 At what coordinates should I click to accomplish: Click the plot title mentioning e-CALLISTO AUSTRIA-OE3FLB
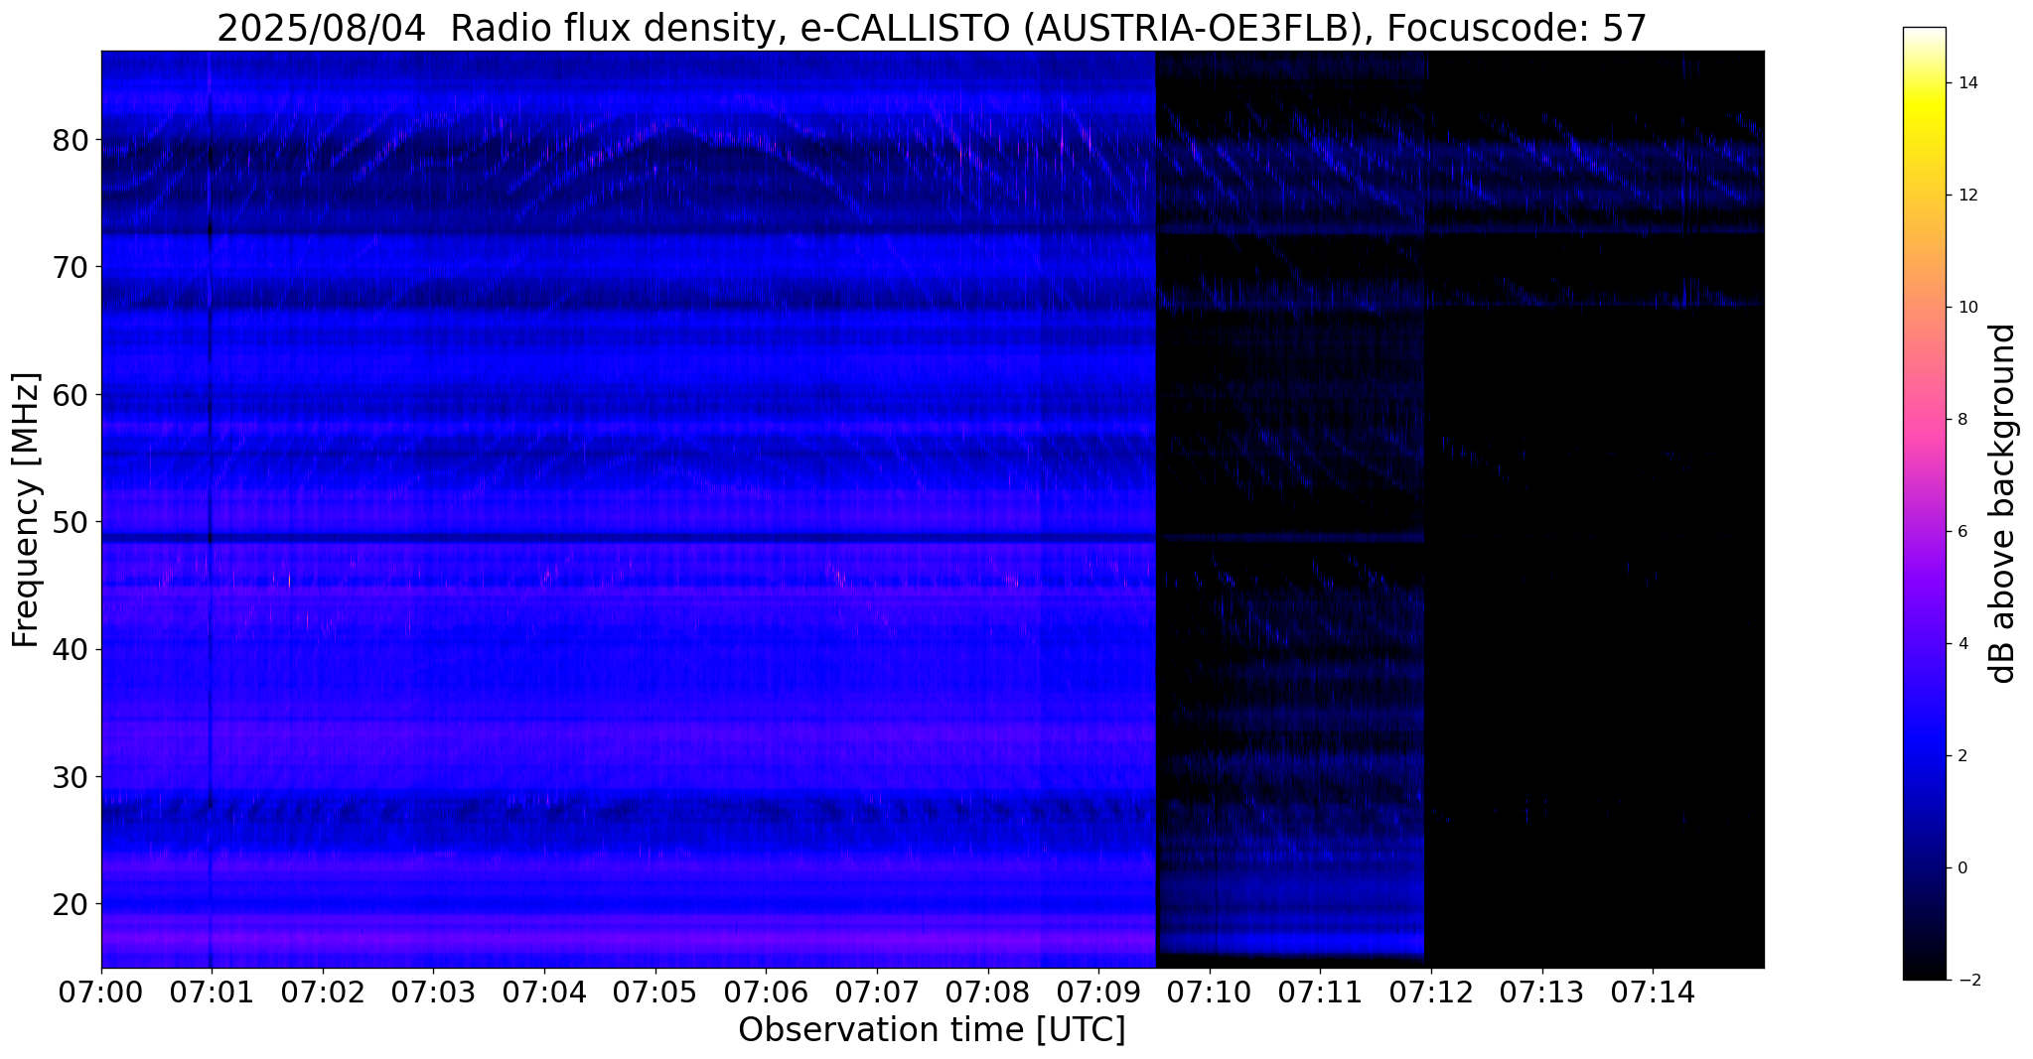tap(932, 28)
